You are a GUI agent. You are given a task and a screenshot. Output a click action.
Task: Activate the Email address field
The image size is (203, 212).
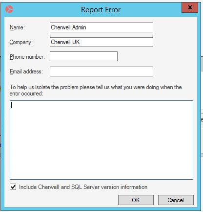pos(101,71)
